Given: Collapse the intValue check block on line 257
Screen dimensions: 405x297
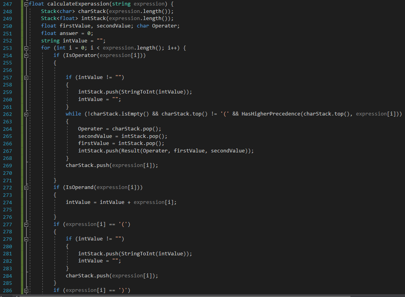Looking at the screenshot, I should 26,77.
